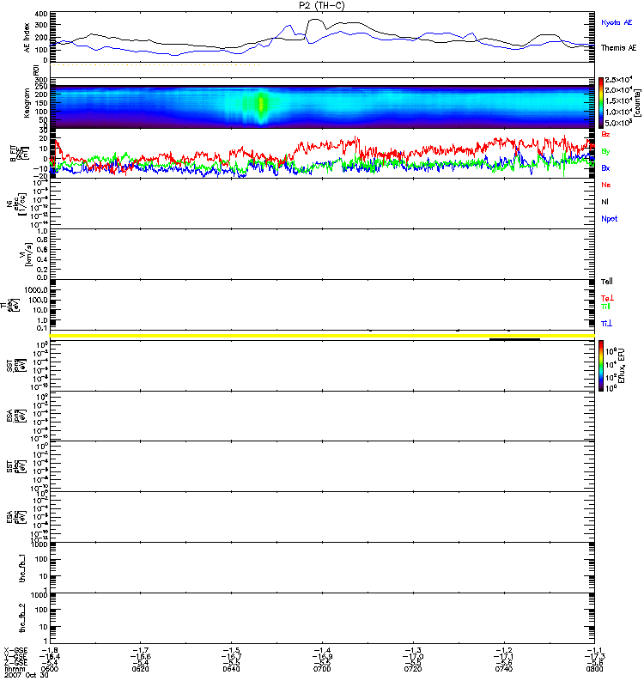Click the B_FIT axis label
644x687 pixels.
(x=19, y=153)
